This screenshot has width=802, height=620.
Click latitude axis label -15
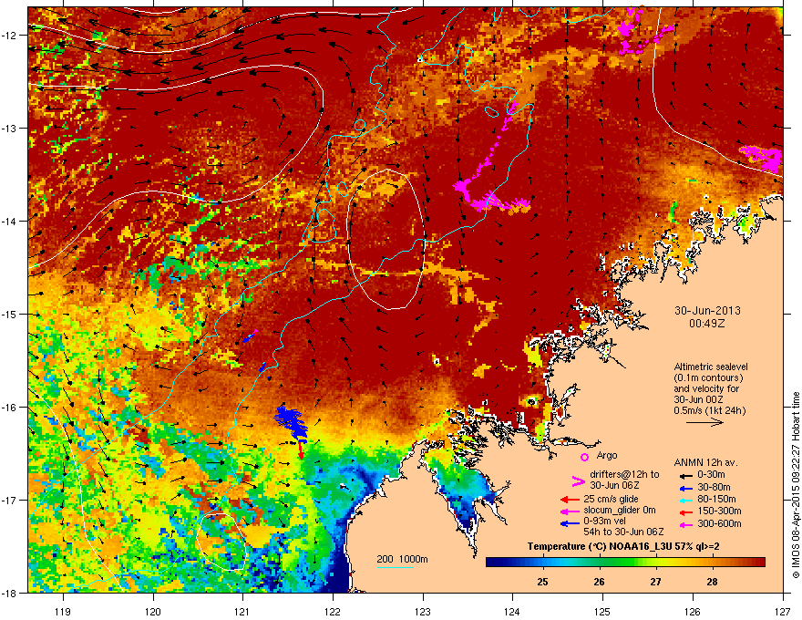10,314
